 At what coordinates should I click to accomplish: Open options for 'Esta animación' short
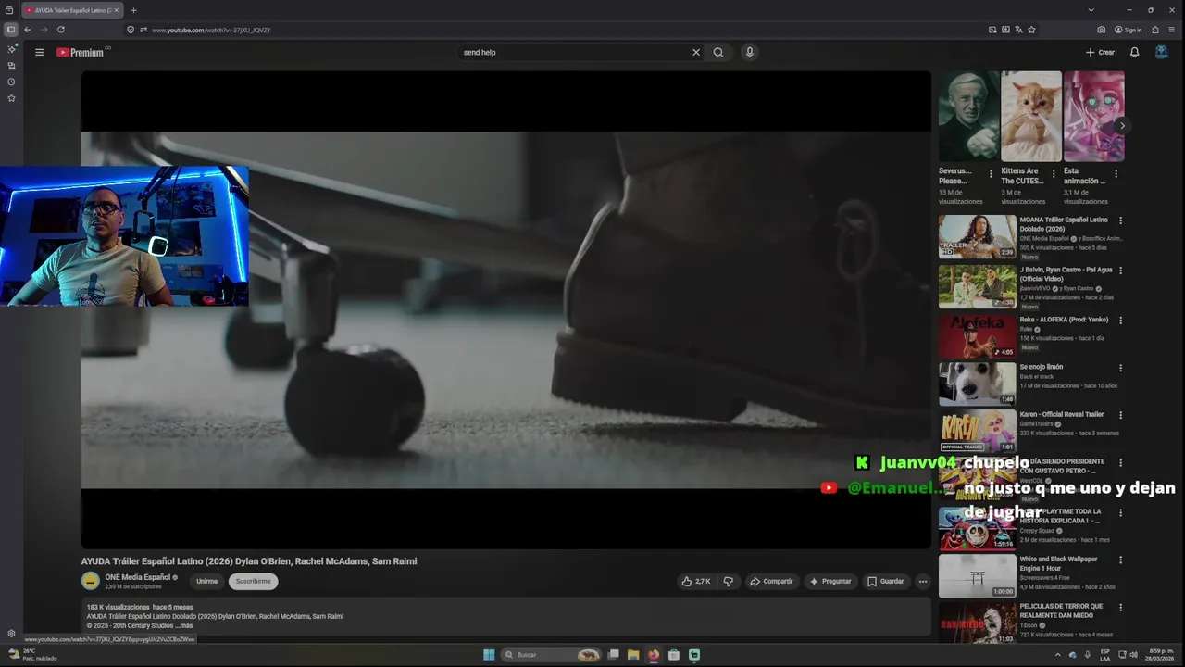(x=1116, y=173)
